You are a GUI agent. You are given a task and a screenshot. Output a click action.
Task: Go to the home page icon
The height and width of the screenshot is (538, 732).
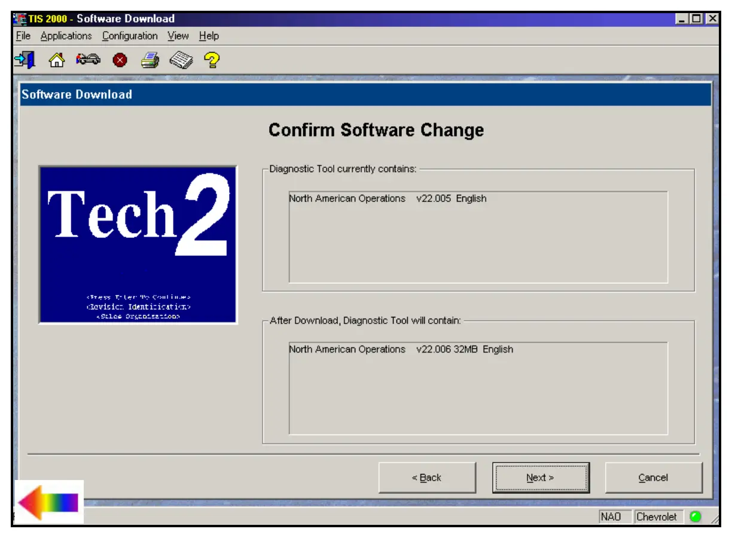[56, 60]
